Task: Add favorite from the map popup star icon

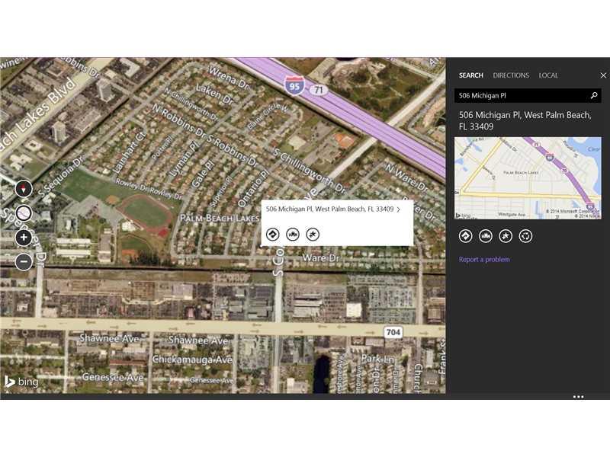Action: [x=312, y=234]
